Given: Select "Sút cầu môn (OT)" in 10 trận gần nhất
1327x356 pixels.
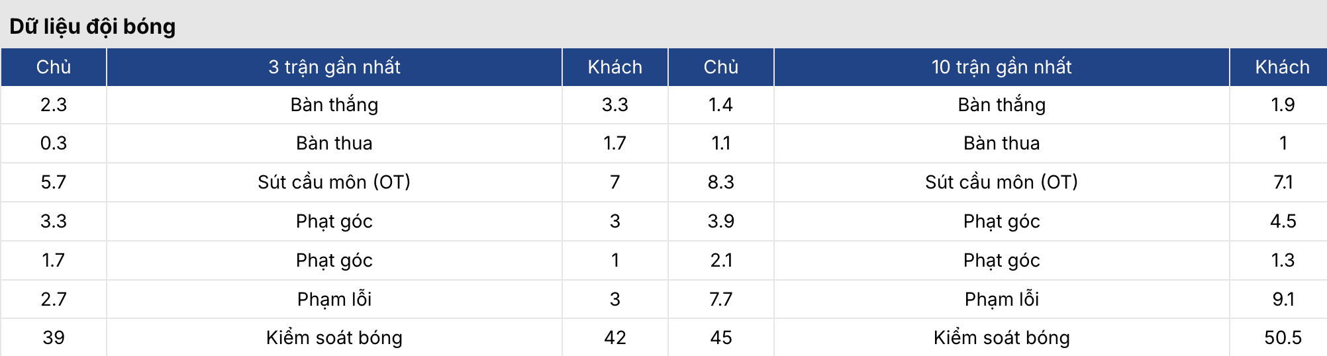Looking at the screenshot, I should [1001, 182].
